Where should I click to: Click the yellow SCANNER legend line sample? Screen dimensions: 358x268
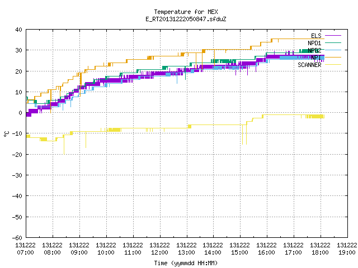[333, 65]
